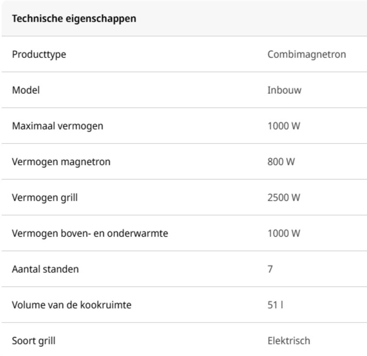Select the 'Combimagnetron' value
The height and width of the screenshot is (356, 367).
click(307, 54)
